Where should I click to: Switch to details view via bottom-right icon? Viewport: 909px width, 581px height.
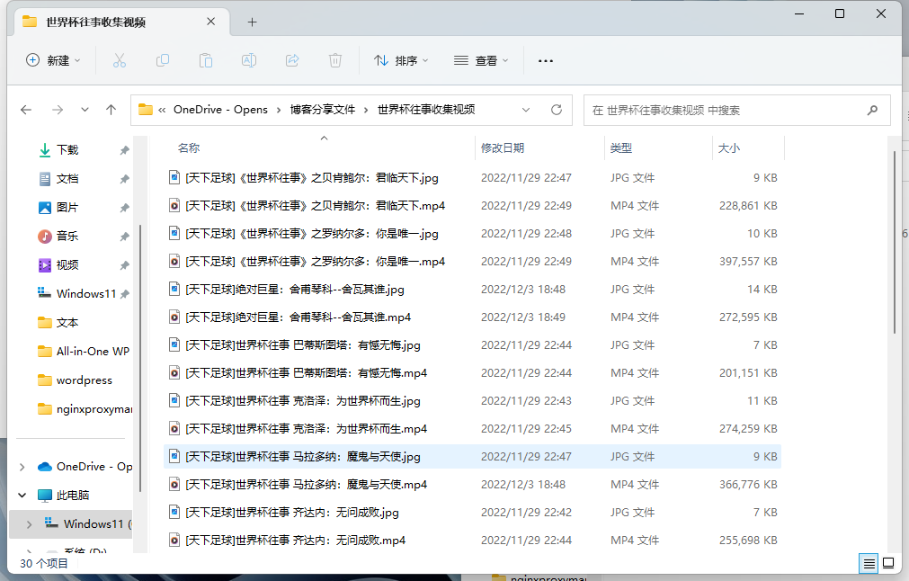click(x=868, y=563)
